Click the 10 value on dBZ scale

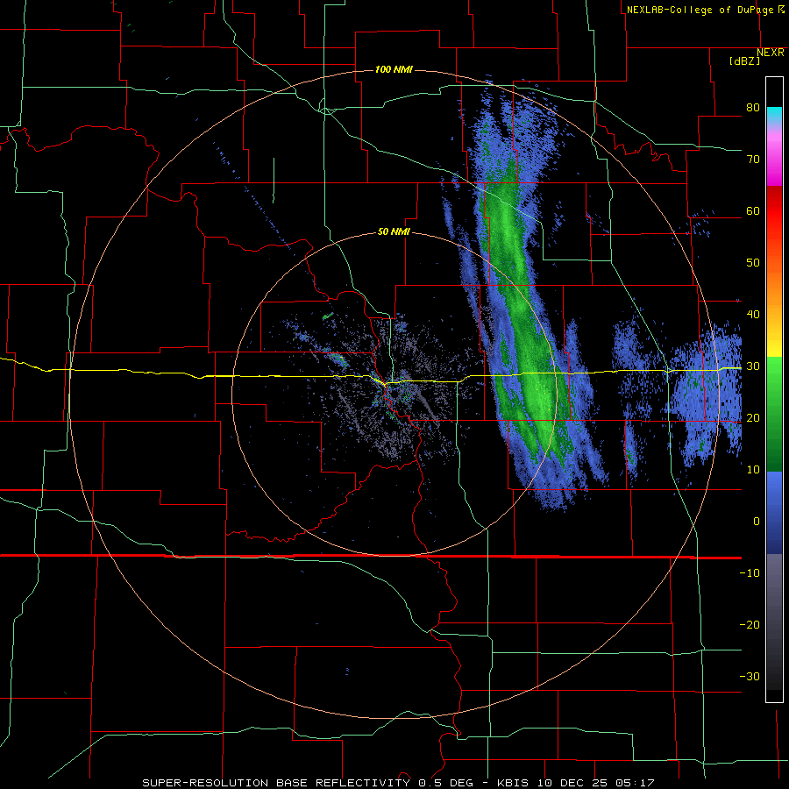tap(753, 470)
